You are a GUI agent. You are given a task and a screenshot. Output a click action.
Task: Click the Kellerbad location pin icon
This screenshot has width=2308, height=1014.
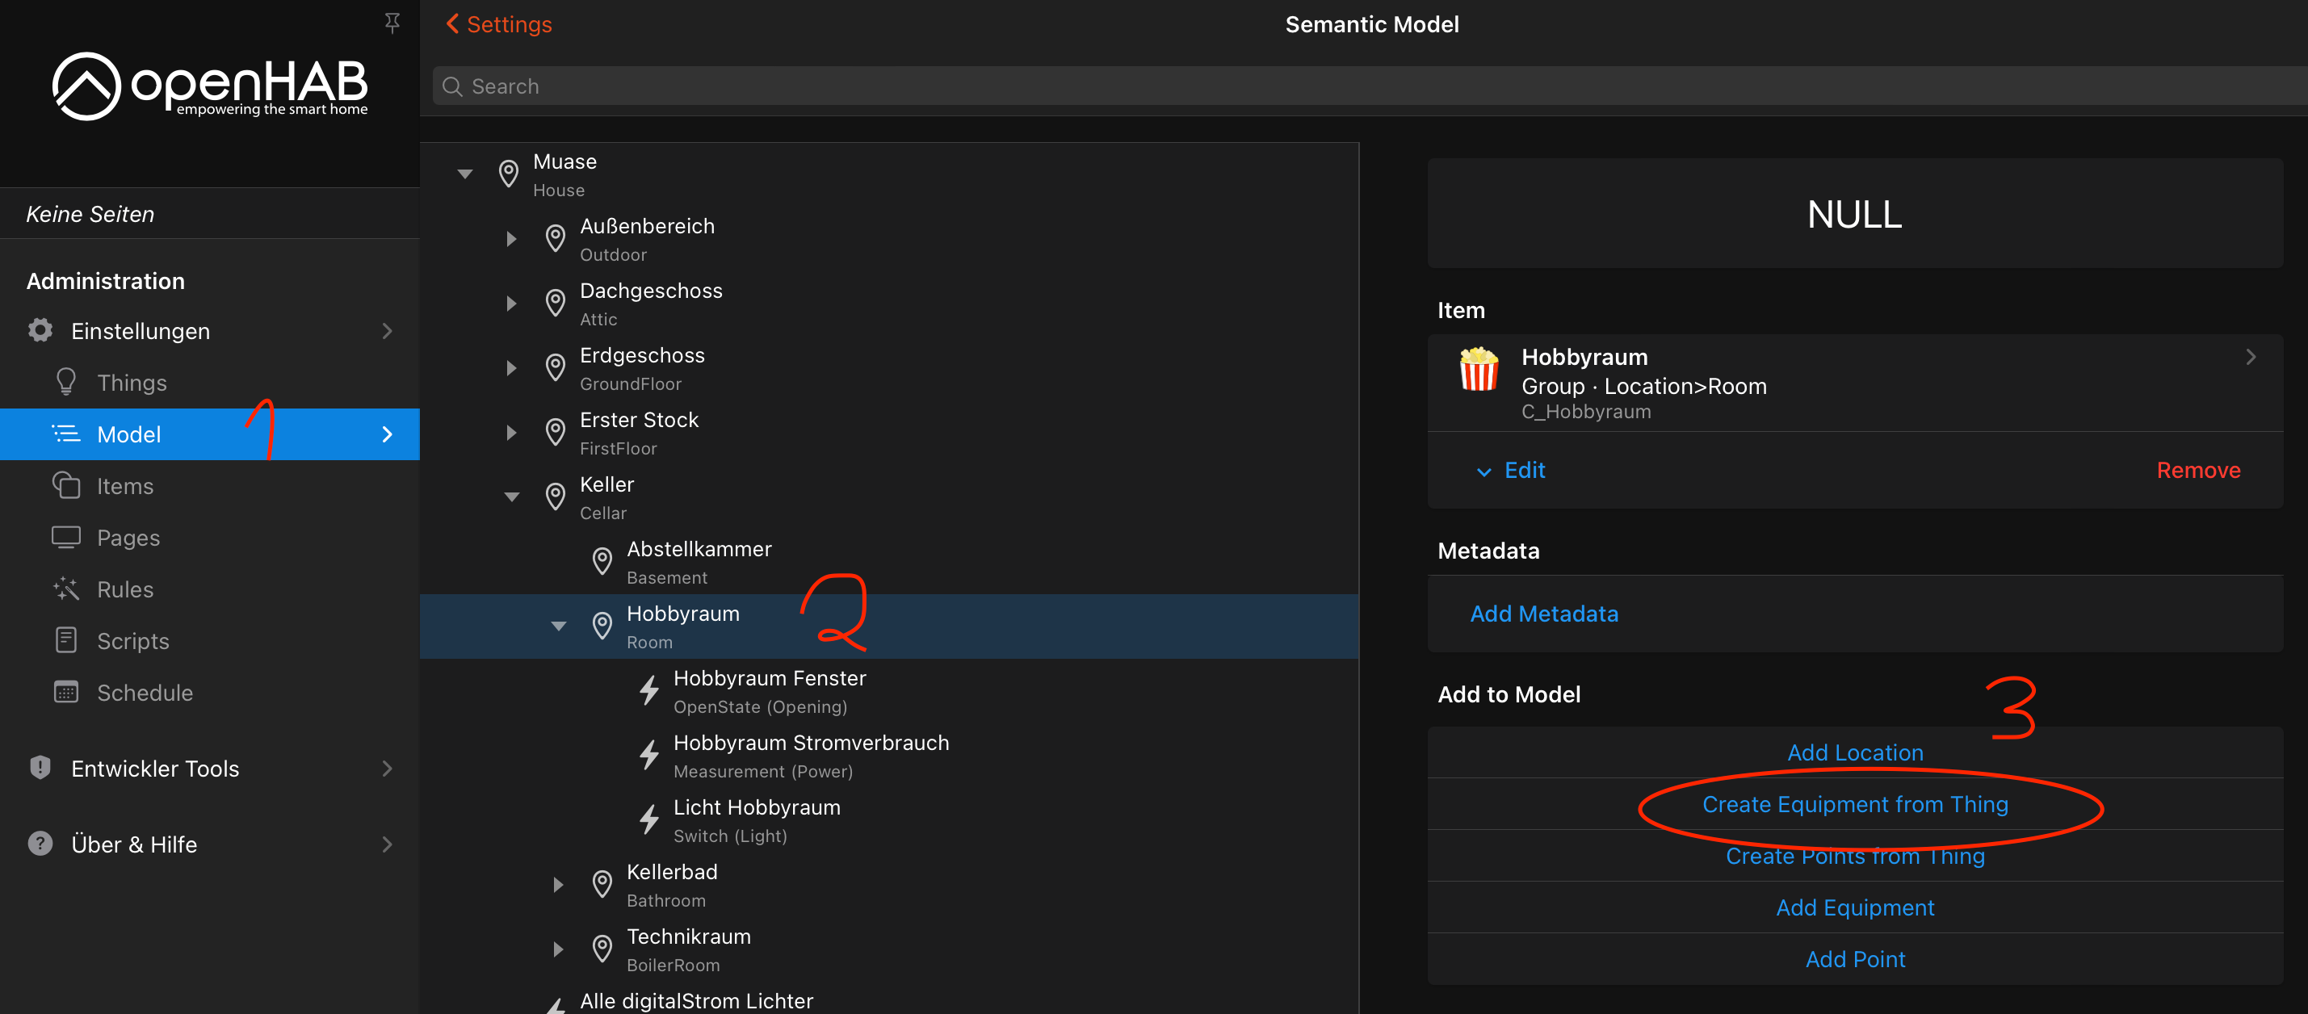(602, 885)
